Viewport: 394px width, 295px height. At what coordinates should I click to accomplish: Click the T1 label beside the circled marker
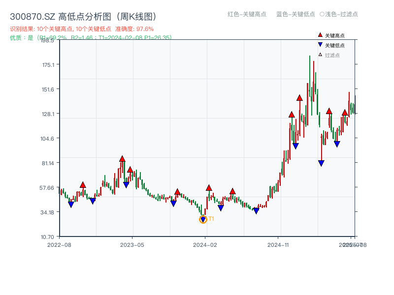click(x=211, y=218)
